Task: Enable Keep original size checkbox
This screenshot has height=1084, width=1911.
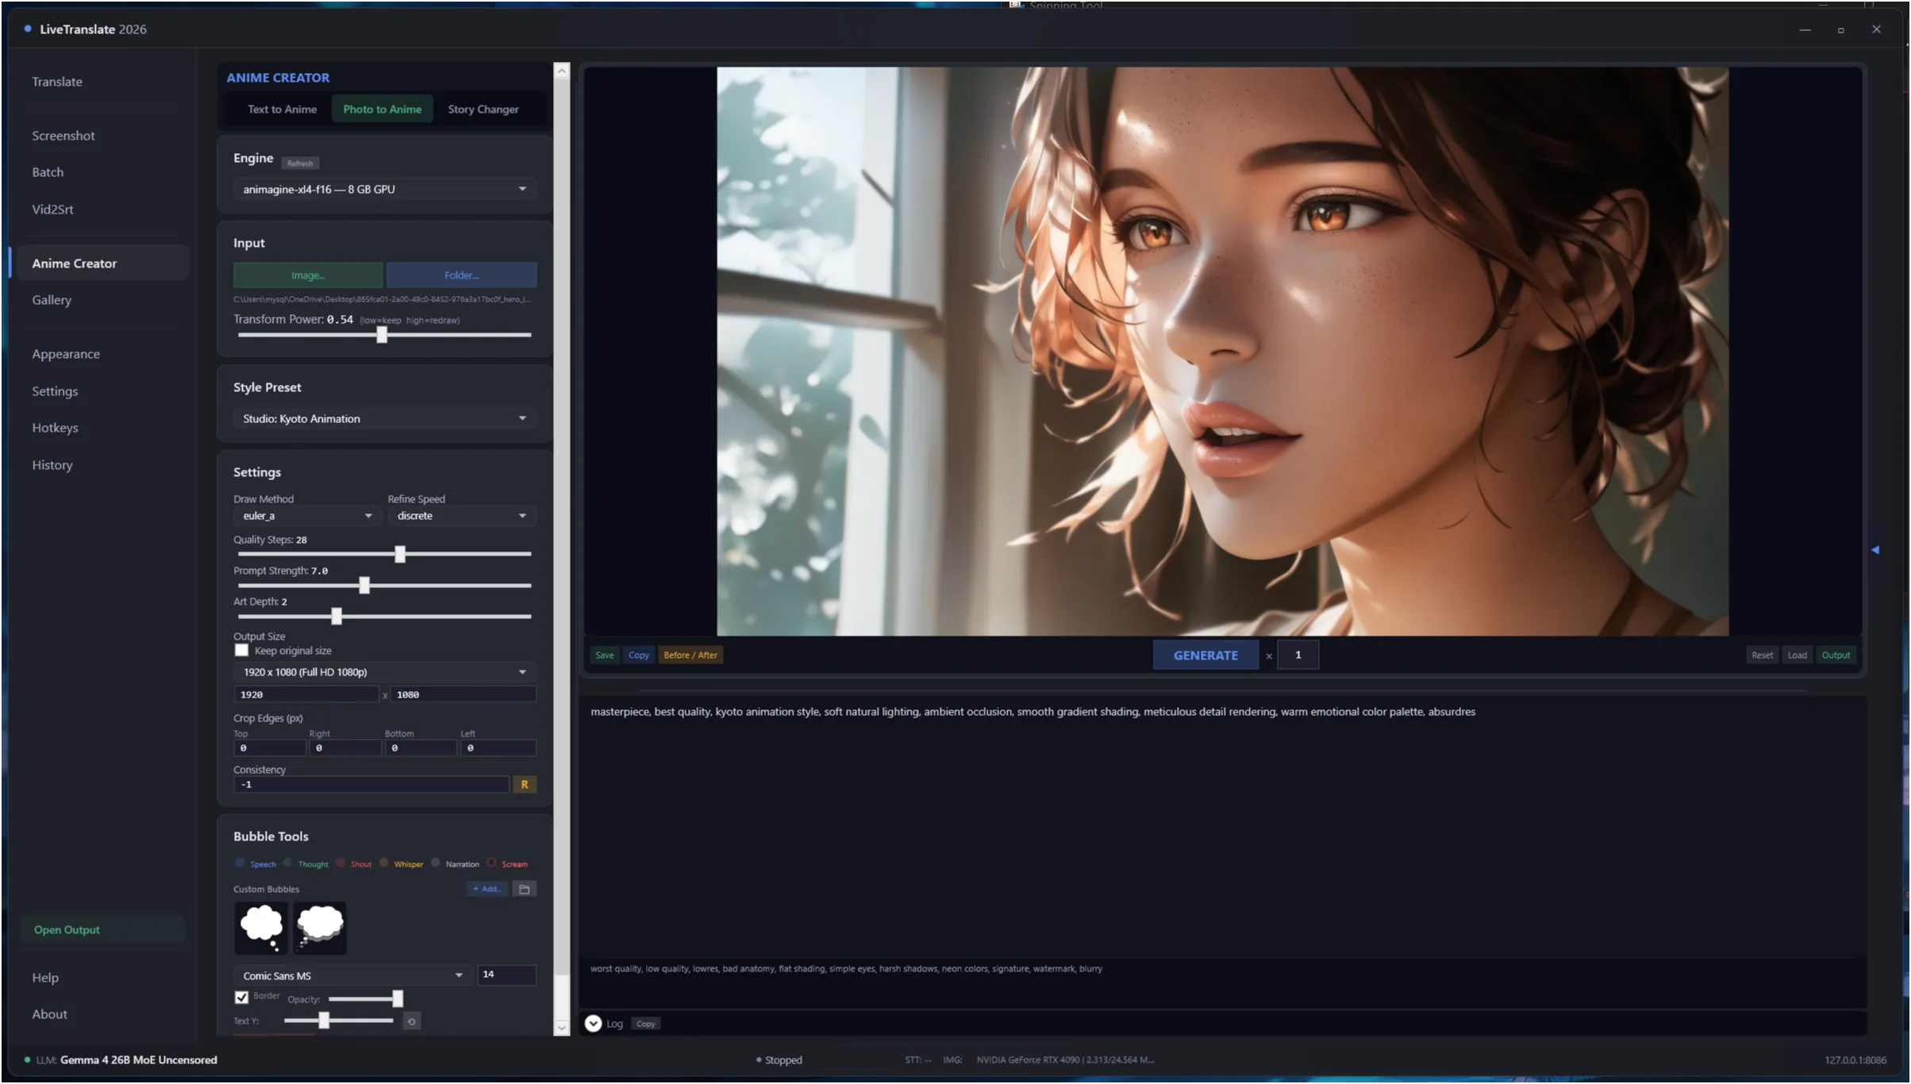Action: pyautogui.click(x=241, y=650)
